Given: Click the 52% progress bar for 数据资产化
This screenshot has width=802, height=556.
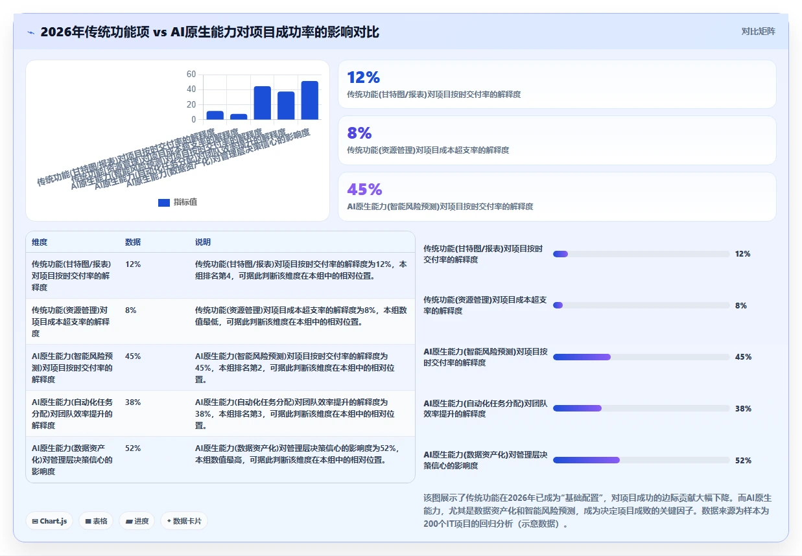Looking at the screenshot, I should (x=641, y=460).
